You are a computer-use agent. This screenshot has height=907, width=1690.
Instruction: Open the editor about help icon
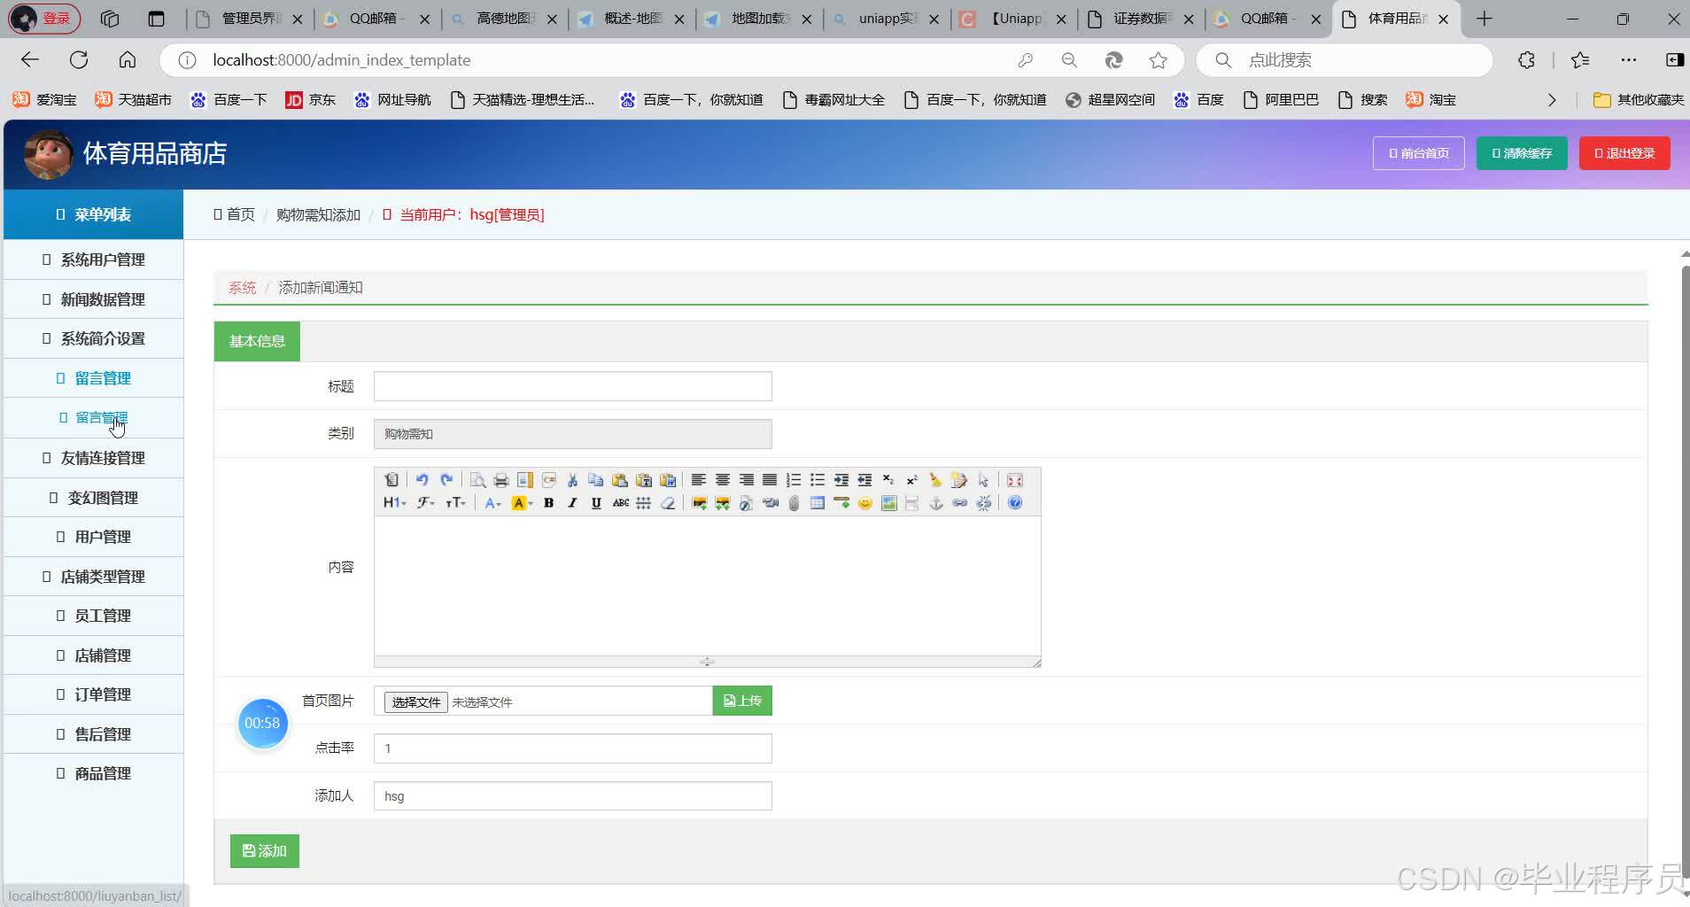[1015, 503]
